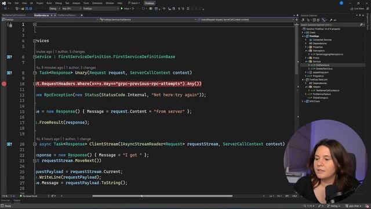Collapse the ClientStream method at line 20
The width and height of the screenshot is (371, 209).
click(x=35, y=144)
